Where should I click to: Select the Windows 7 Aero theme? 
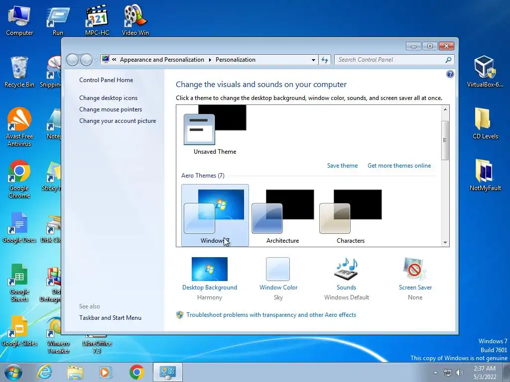[x=215, y=215]
